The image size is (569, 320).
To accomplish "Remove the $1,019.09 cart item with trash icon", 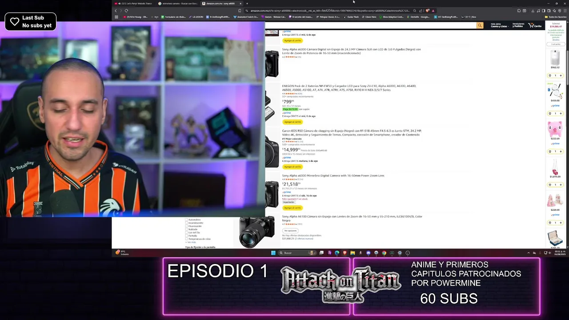I will tap(550, 185).
